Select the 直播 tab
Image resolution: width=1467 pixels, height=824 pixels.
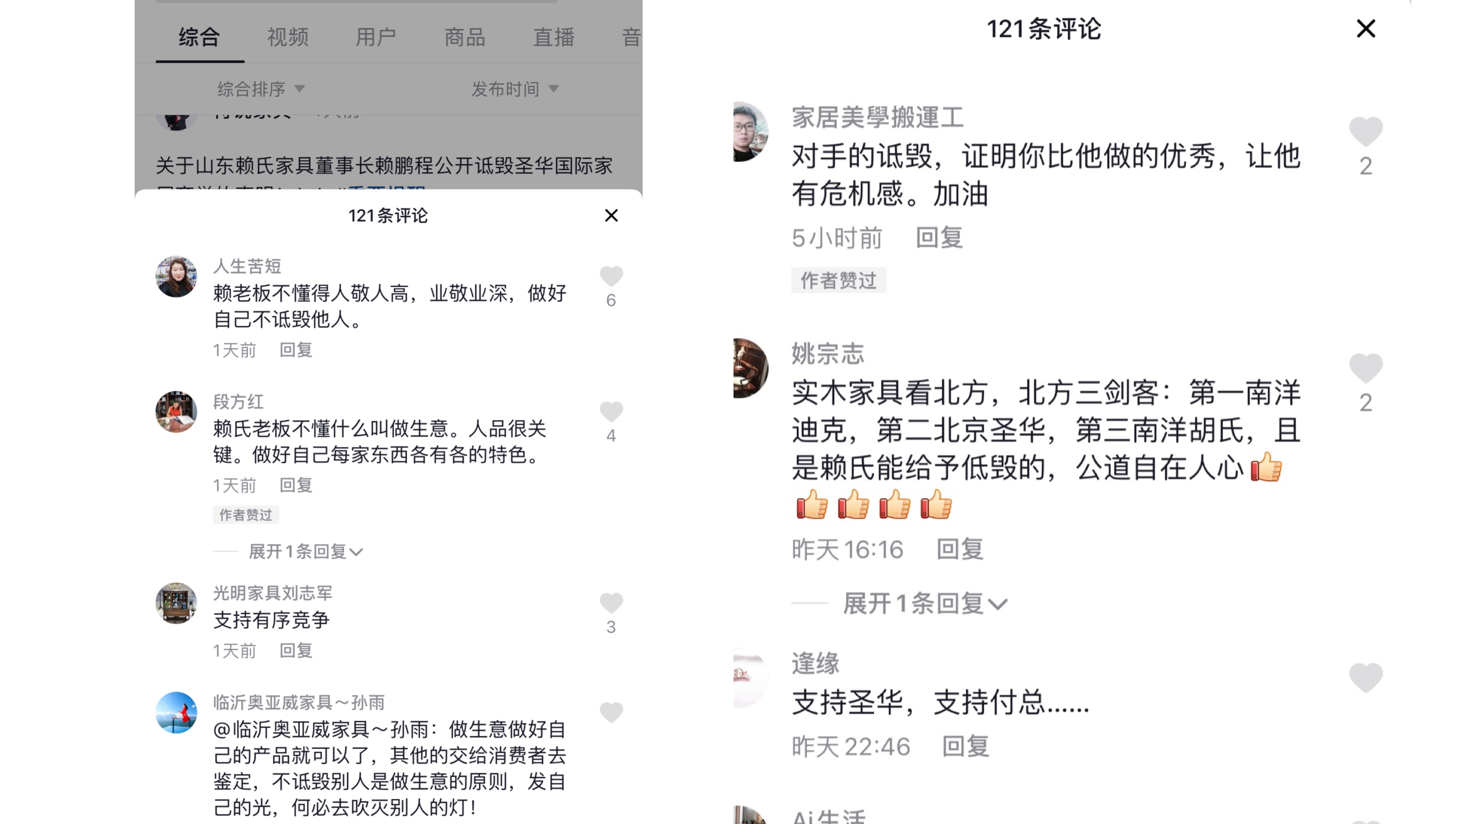553,37
